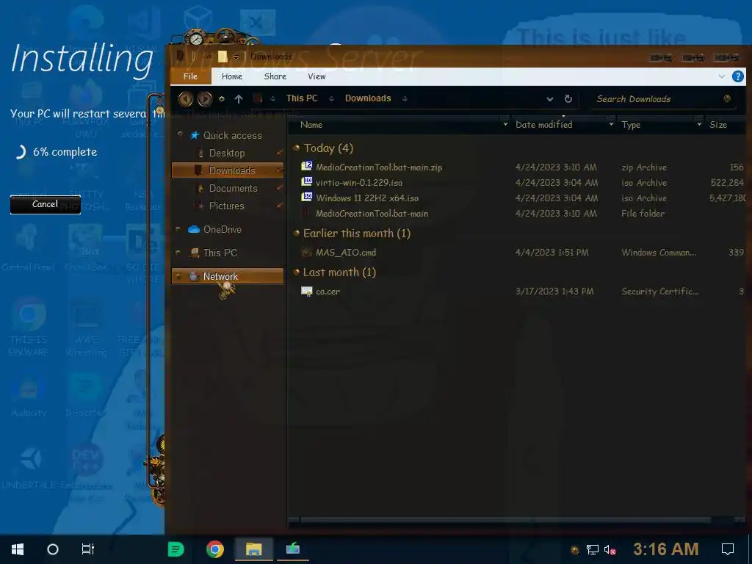Click the muted volume tray icon
Image resolution: width=752 pixels, height=564 pixels.
coord(610,549)
